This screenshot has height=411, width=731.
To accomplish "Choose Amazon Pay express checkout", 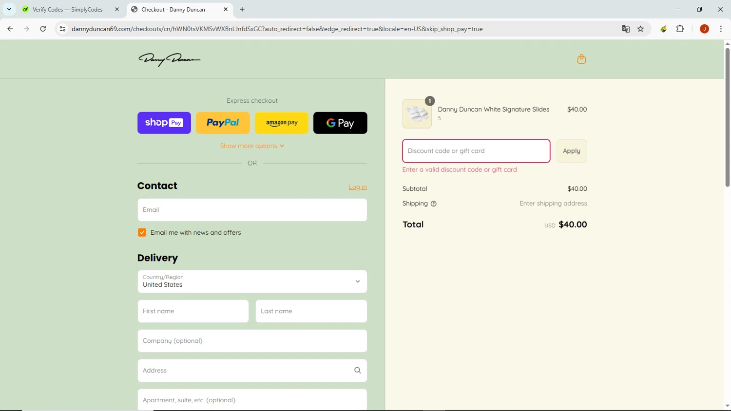I will 282,123.
